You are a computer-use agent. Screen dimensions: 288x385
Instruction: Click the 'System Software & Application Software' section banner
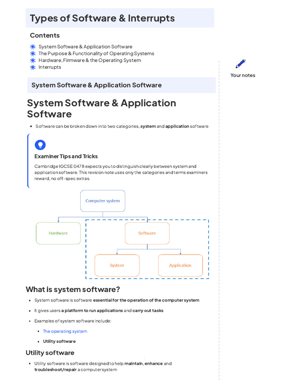[x=121, y=85]
